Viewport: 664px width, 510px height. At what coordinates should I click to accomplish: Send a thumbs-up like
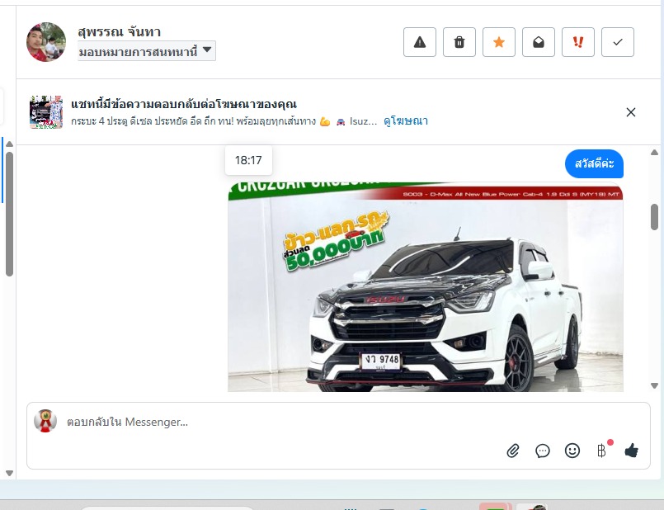pyautogui.click(x=631, y=451)
